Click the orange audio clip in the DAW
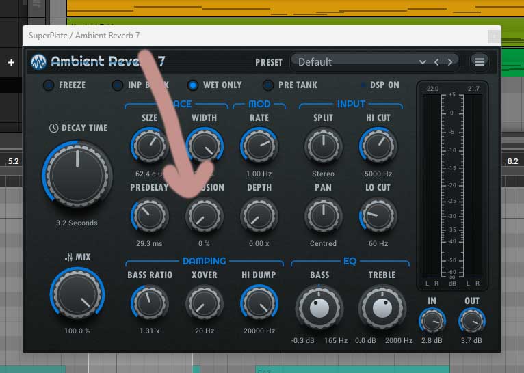Image resolution: width=524 pixels, height=373 pixels. [295, 8]
